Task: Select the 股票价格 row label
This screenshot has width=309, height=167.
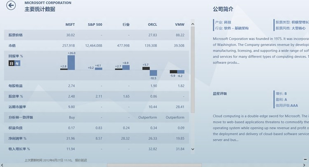Action: click(16, 35)
